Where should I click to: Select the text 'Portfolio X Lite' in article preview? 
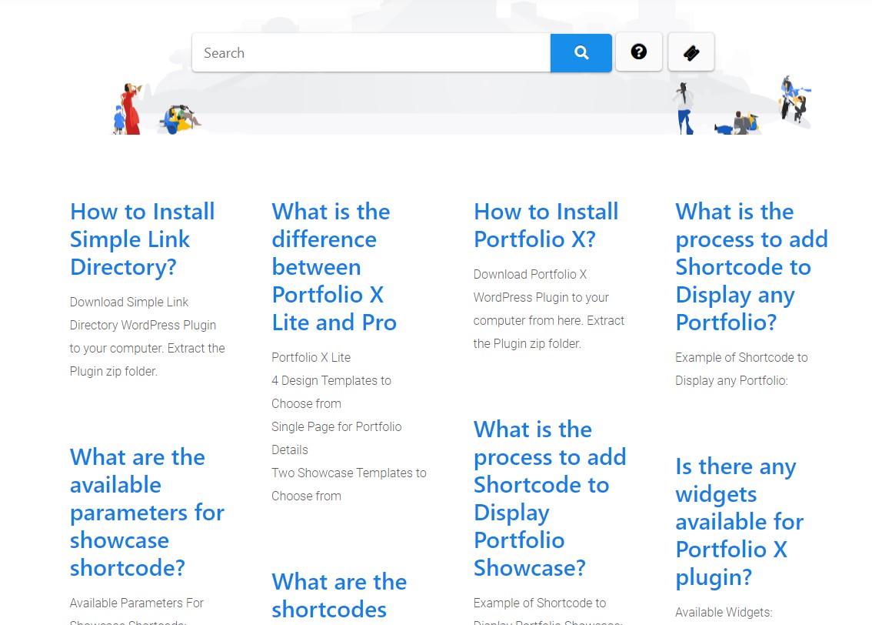[x=311, y=357]
